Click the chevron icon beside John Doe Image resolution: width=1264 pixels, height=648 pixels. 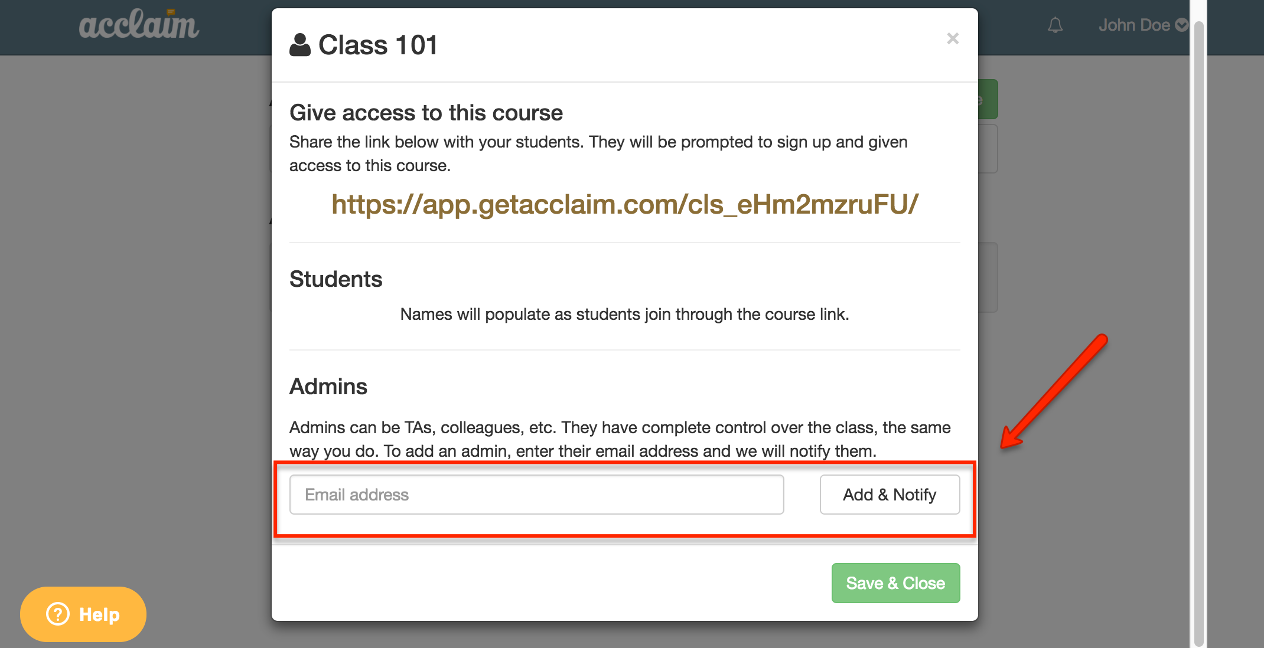pos(1181,25)
